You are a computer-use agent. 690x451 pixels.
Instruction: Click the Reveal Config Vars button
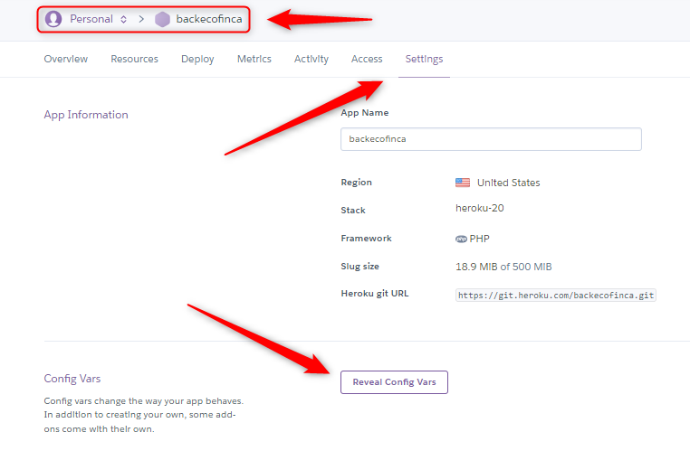click(394, 382)
